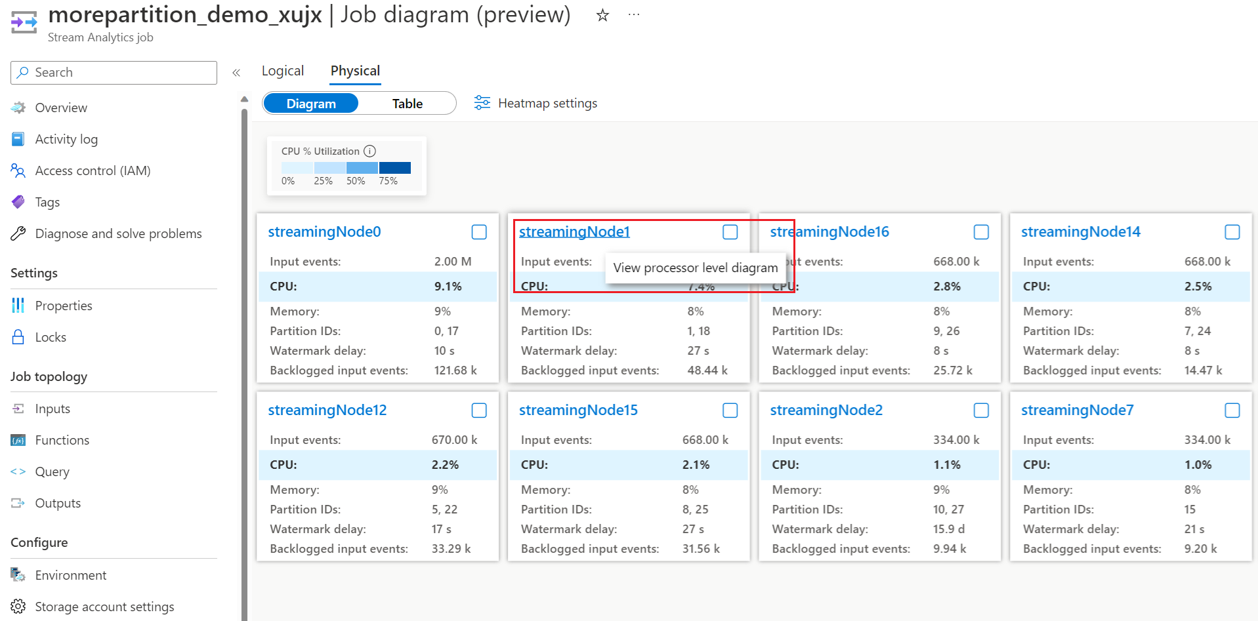Click streamingNode0 backlogged value 121.68 k
The width and height of the screenshot is (1258, 621).
455,371
